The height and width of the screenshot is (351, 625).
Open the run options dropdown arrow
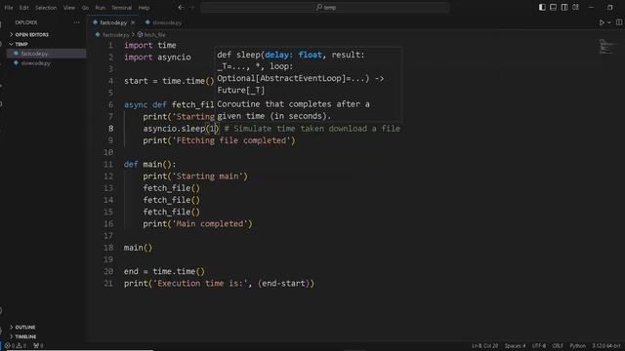click(x=609, y=22)
